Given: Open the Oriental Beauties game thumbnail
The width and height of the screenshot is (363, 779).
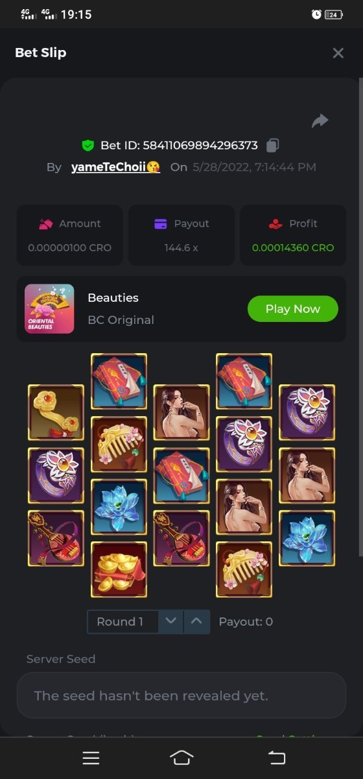Looking at the screenshot, I should [49, 309].
